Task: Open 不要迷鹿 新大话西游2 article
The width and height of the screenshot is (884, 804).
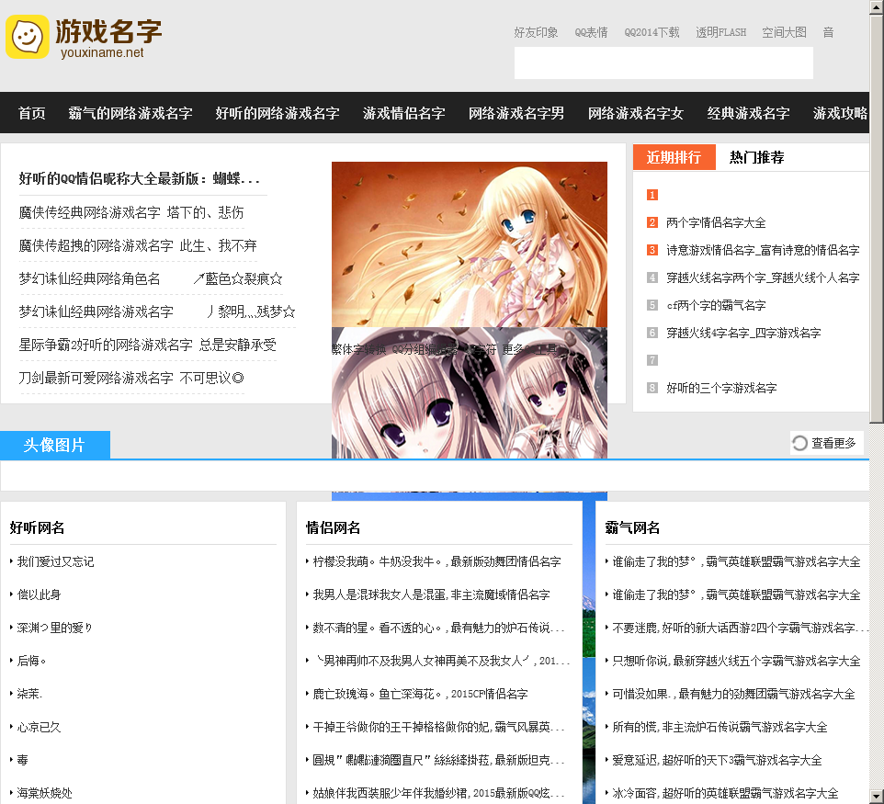Action: click(741, 628)
